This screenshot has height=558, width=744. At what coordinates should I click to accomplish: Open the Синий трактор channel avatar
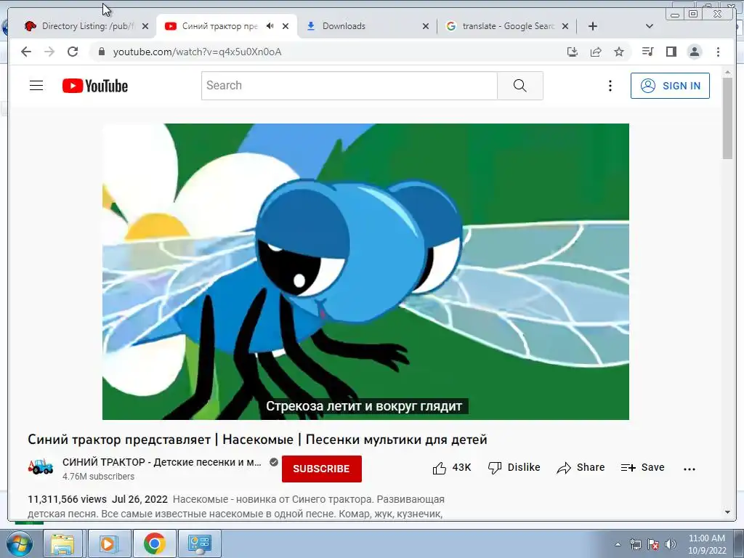(41, 467)
